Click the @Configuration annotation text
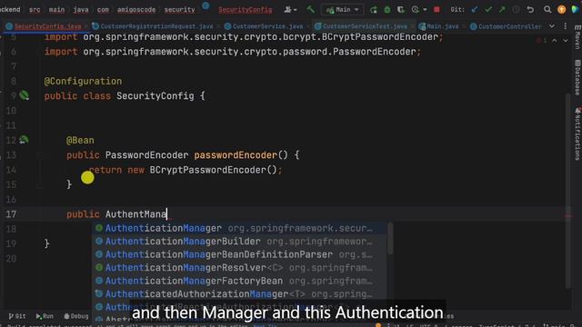The height and width of the screenshot is (327, 582). [x=83, y=81]
